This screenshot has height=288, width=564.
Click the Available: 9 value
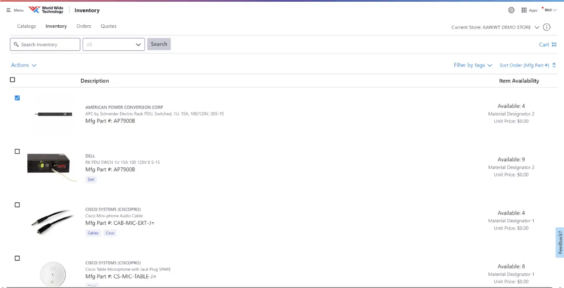coord(511,160)
